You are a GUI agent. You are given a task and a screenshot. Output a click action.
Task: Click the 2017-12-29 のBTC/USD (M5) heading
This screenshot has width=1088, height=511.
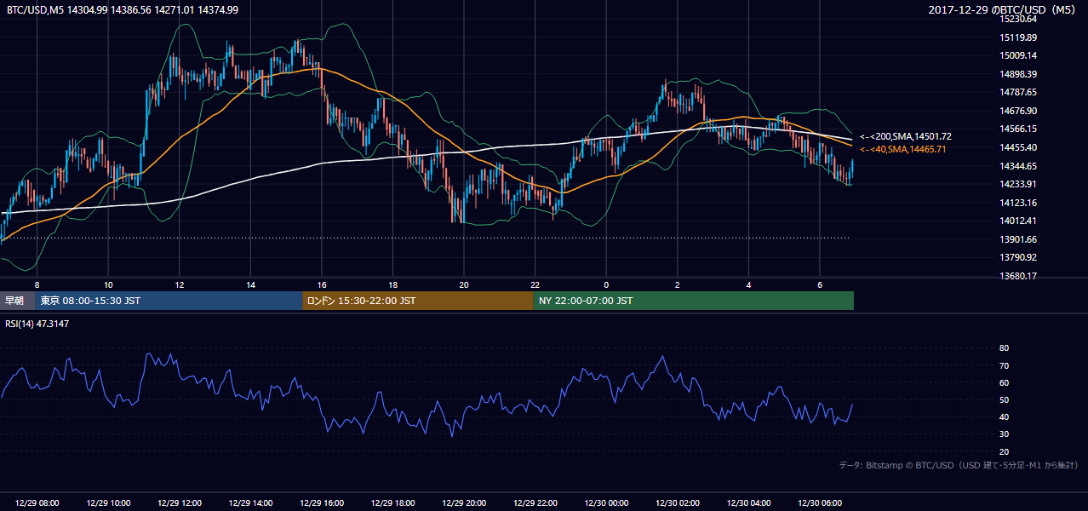coord(1002,9)
